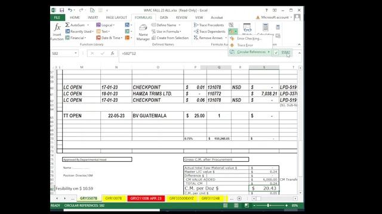The width and height of the screenshot is (382, 214).
Task: Open the Math & Trig functions icon
Action: coord(128,32)
